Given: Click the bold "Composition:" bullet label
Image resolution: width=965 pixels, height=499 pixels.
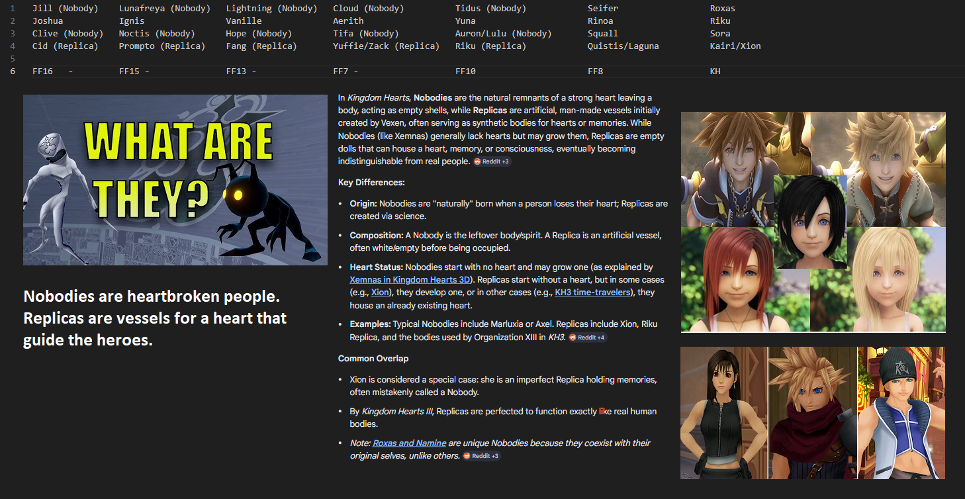Looking at the screenshot, I should [377, 236].
